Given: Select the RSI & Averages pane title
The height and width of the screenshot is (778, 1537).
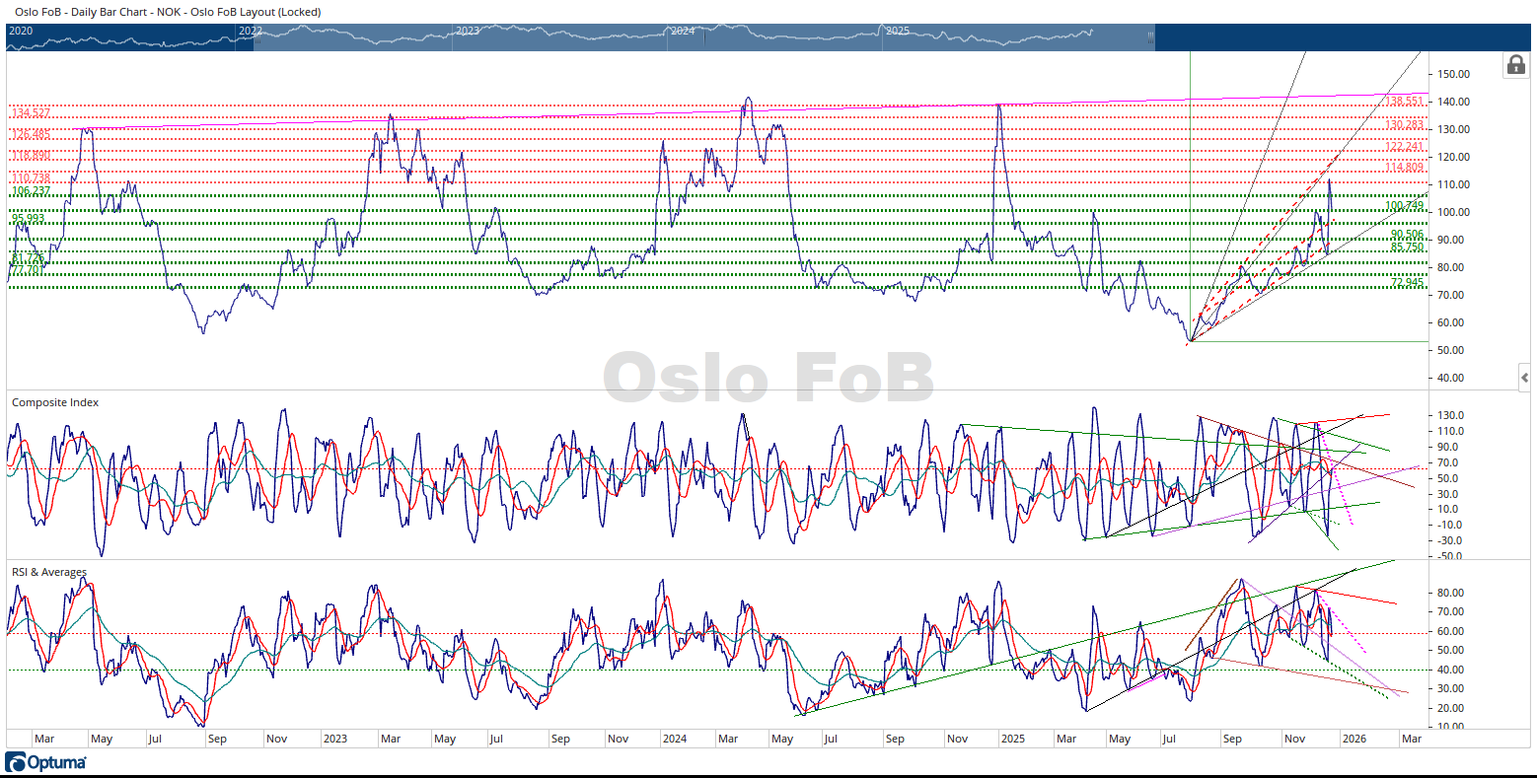Looking at the screenshot, I should tap(49, 572).
